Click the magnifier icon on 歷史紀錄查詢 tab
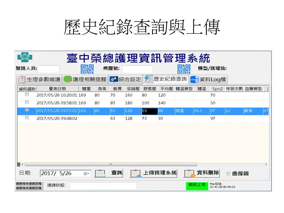This screenshot has height=213, width=284. coord(148,79)
